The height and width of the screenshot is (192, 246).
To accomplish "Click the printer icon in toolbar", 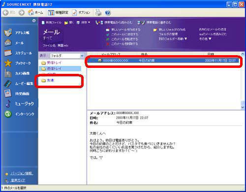I will click(98, 12).
